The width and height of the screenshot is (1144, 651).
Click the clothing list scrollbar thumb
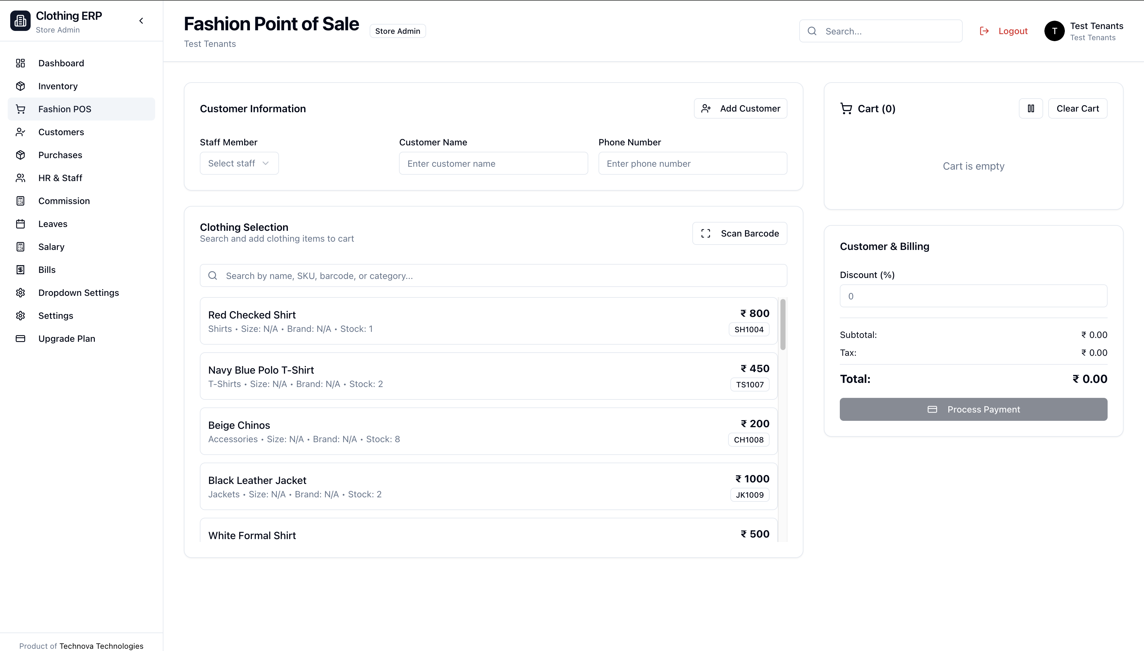(783, 325)
